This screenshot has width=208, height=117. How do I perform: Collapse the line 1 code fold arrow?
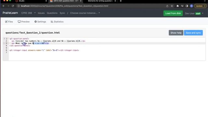(8, 39)
